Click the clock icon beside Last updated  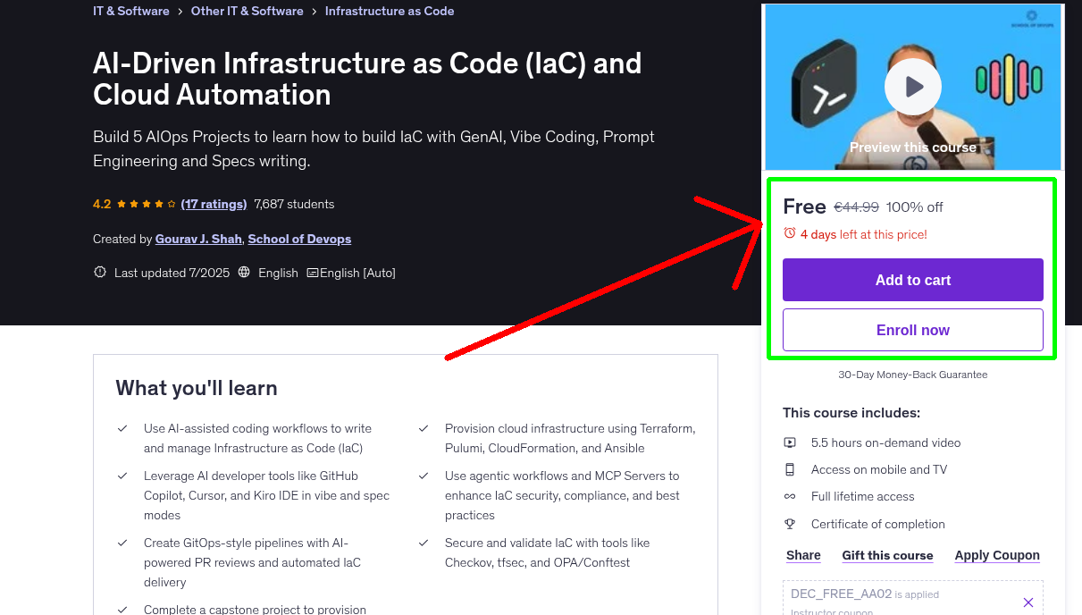click(99, 273)
